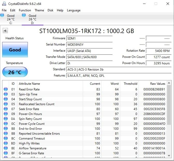This screenshot has height=161, width=174.
Task: Click the previous disk arrow button
Action: click(5, 31)
